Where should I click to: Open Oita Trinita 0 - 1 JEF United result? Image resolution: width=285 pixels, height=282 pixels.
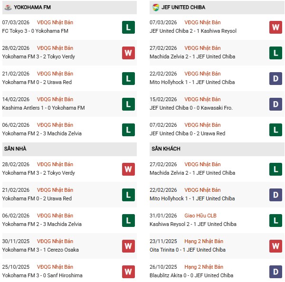(x=193, y=250)
